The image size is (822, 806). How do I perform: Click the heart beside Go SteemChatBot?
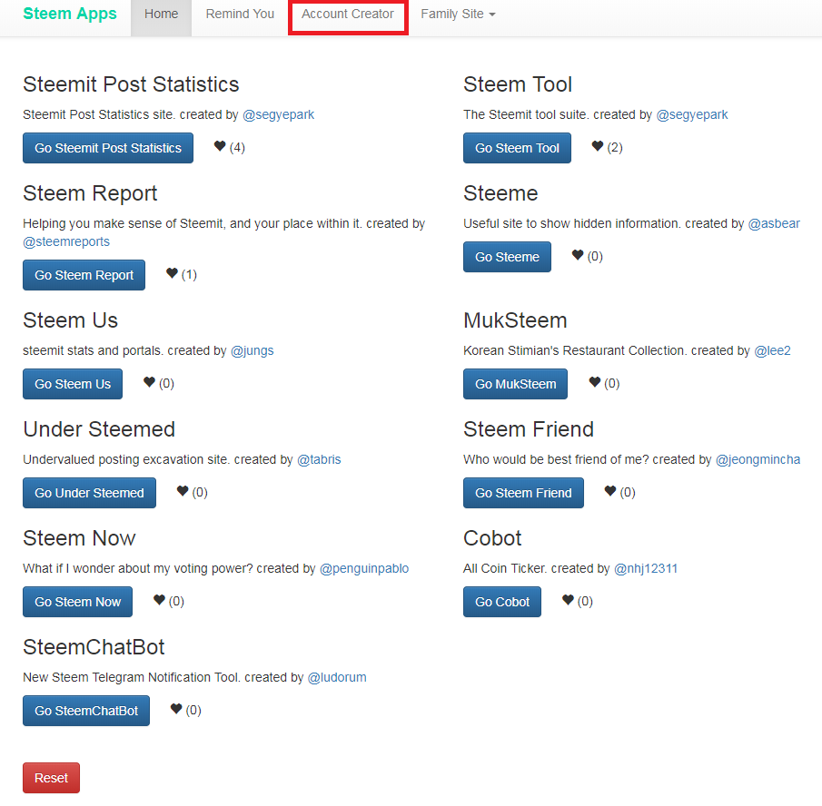click(x=176, y=710)
